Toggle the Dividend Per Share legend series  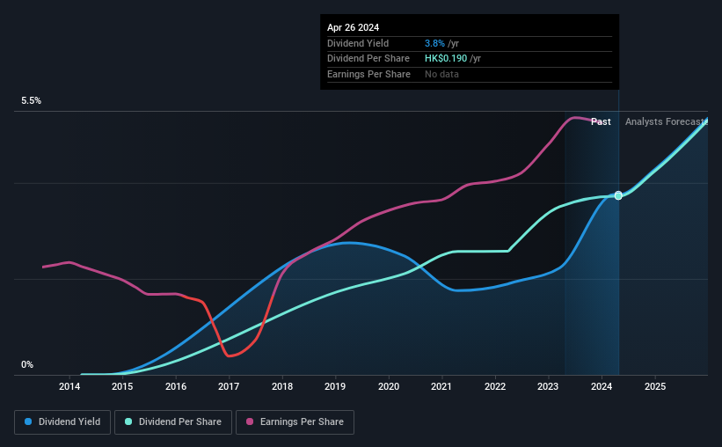coord(173,422)
